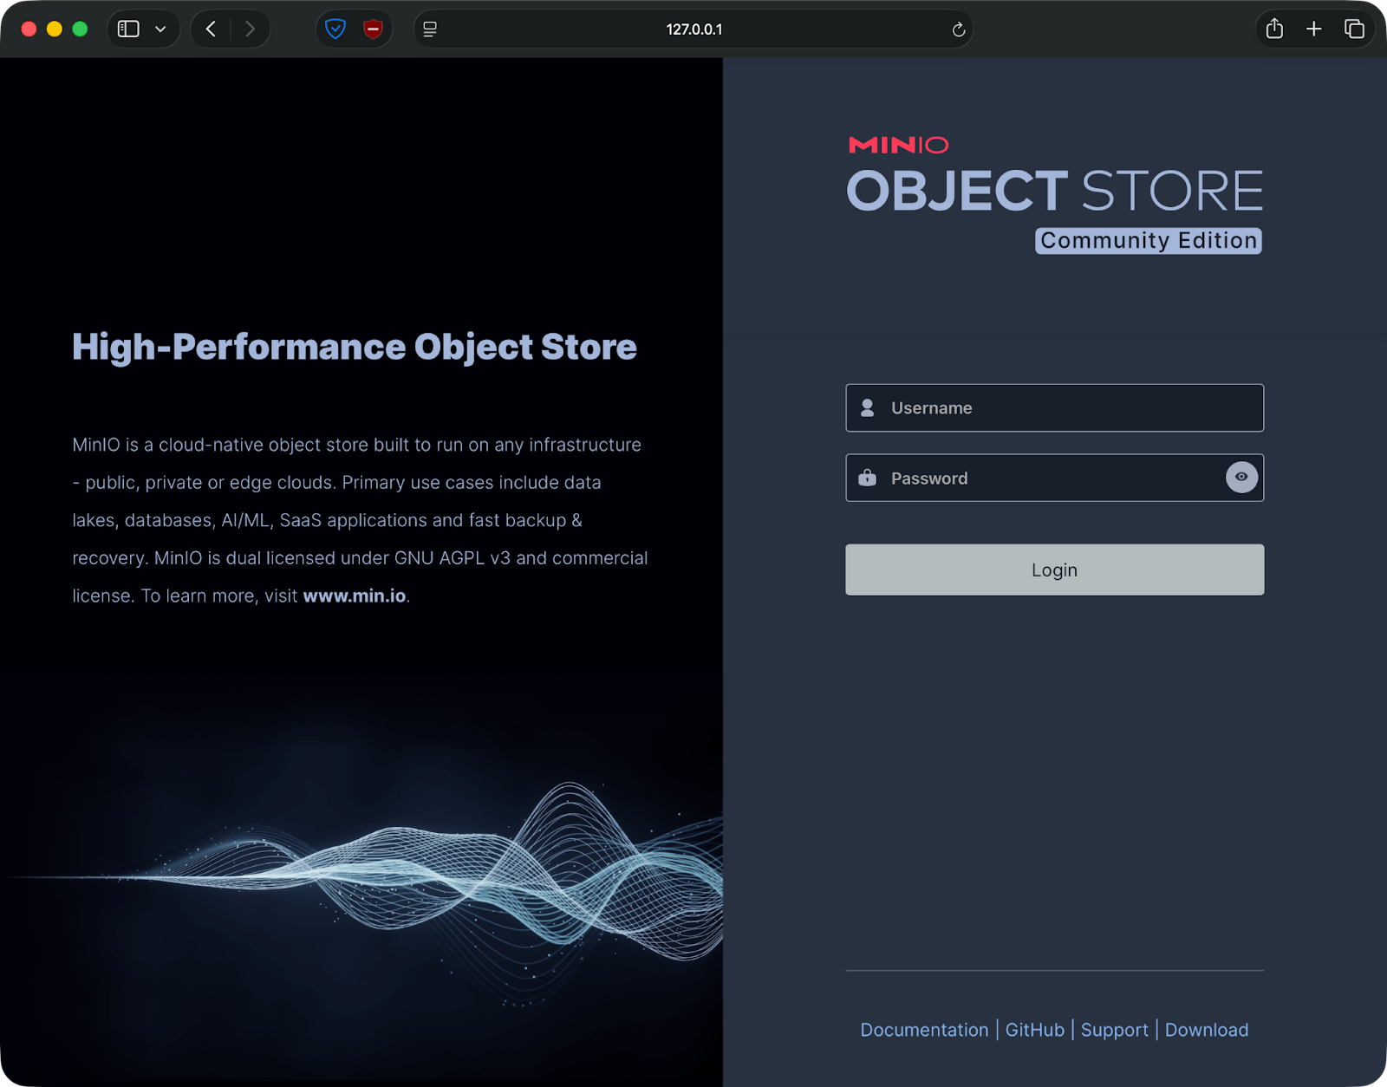
Task: Click the Download link
Action: tap(1207, 1030)
